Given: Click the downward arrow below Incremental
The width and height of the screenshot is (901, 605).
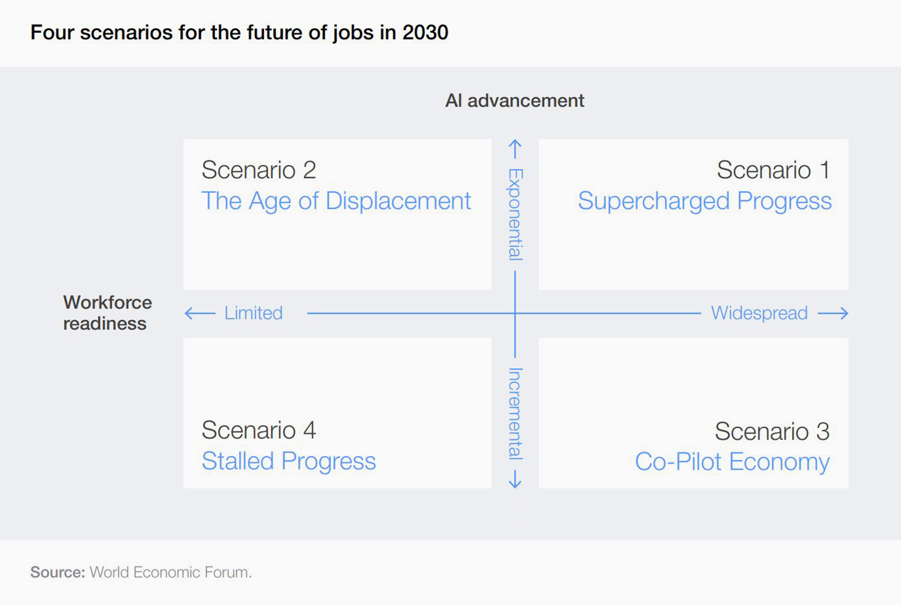Looking at the screenshot, I should pos(515,479).
